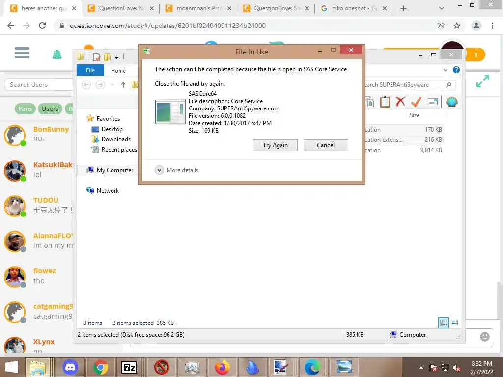Click the Search Users field

(39, 85)
